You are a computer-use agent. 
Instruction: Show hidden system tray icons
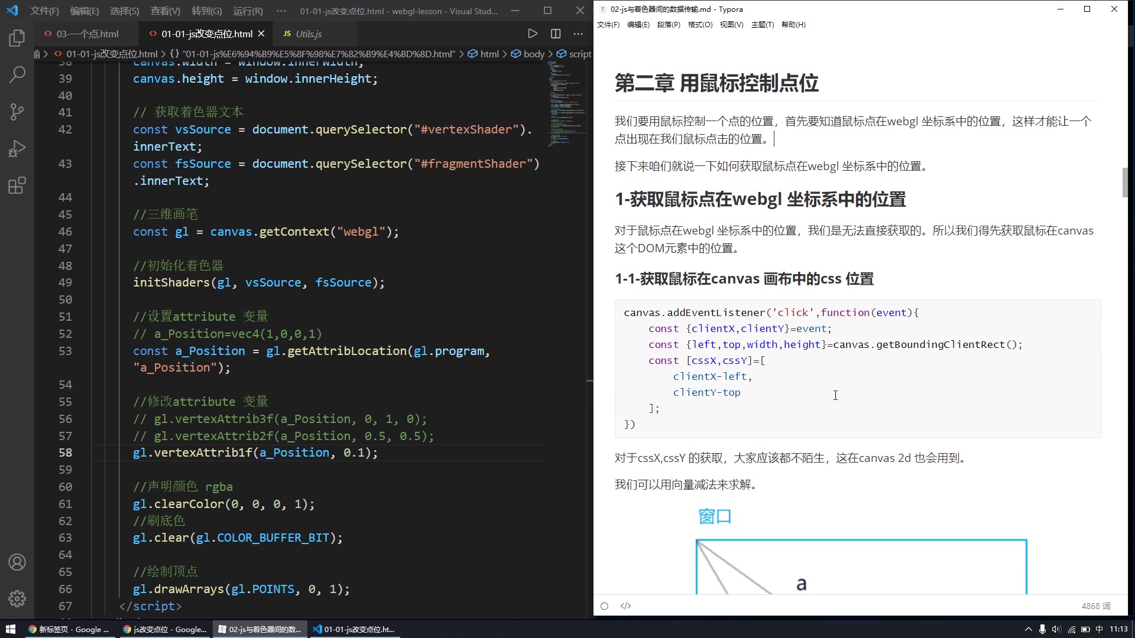1028,629
